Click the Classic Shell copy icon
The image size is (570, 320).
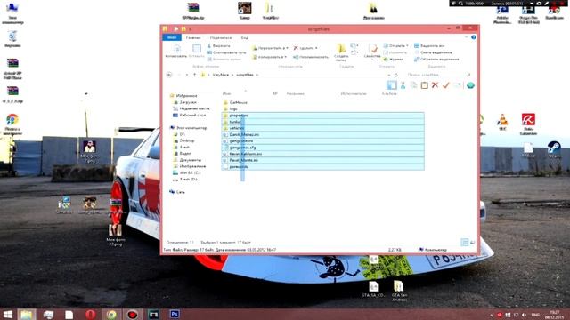pyautogui.click(x=413, y=85)
